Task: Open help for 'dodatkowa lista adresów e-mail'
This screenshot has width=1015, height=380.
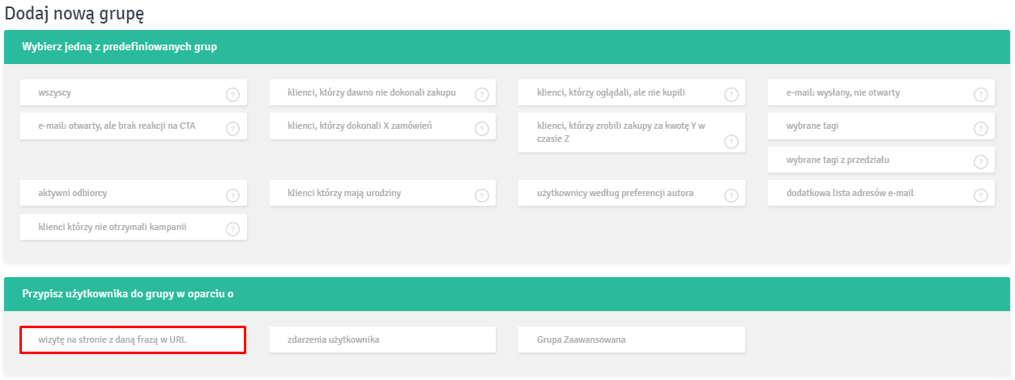Action: [x=981, y=196]
